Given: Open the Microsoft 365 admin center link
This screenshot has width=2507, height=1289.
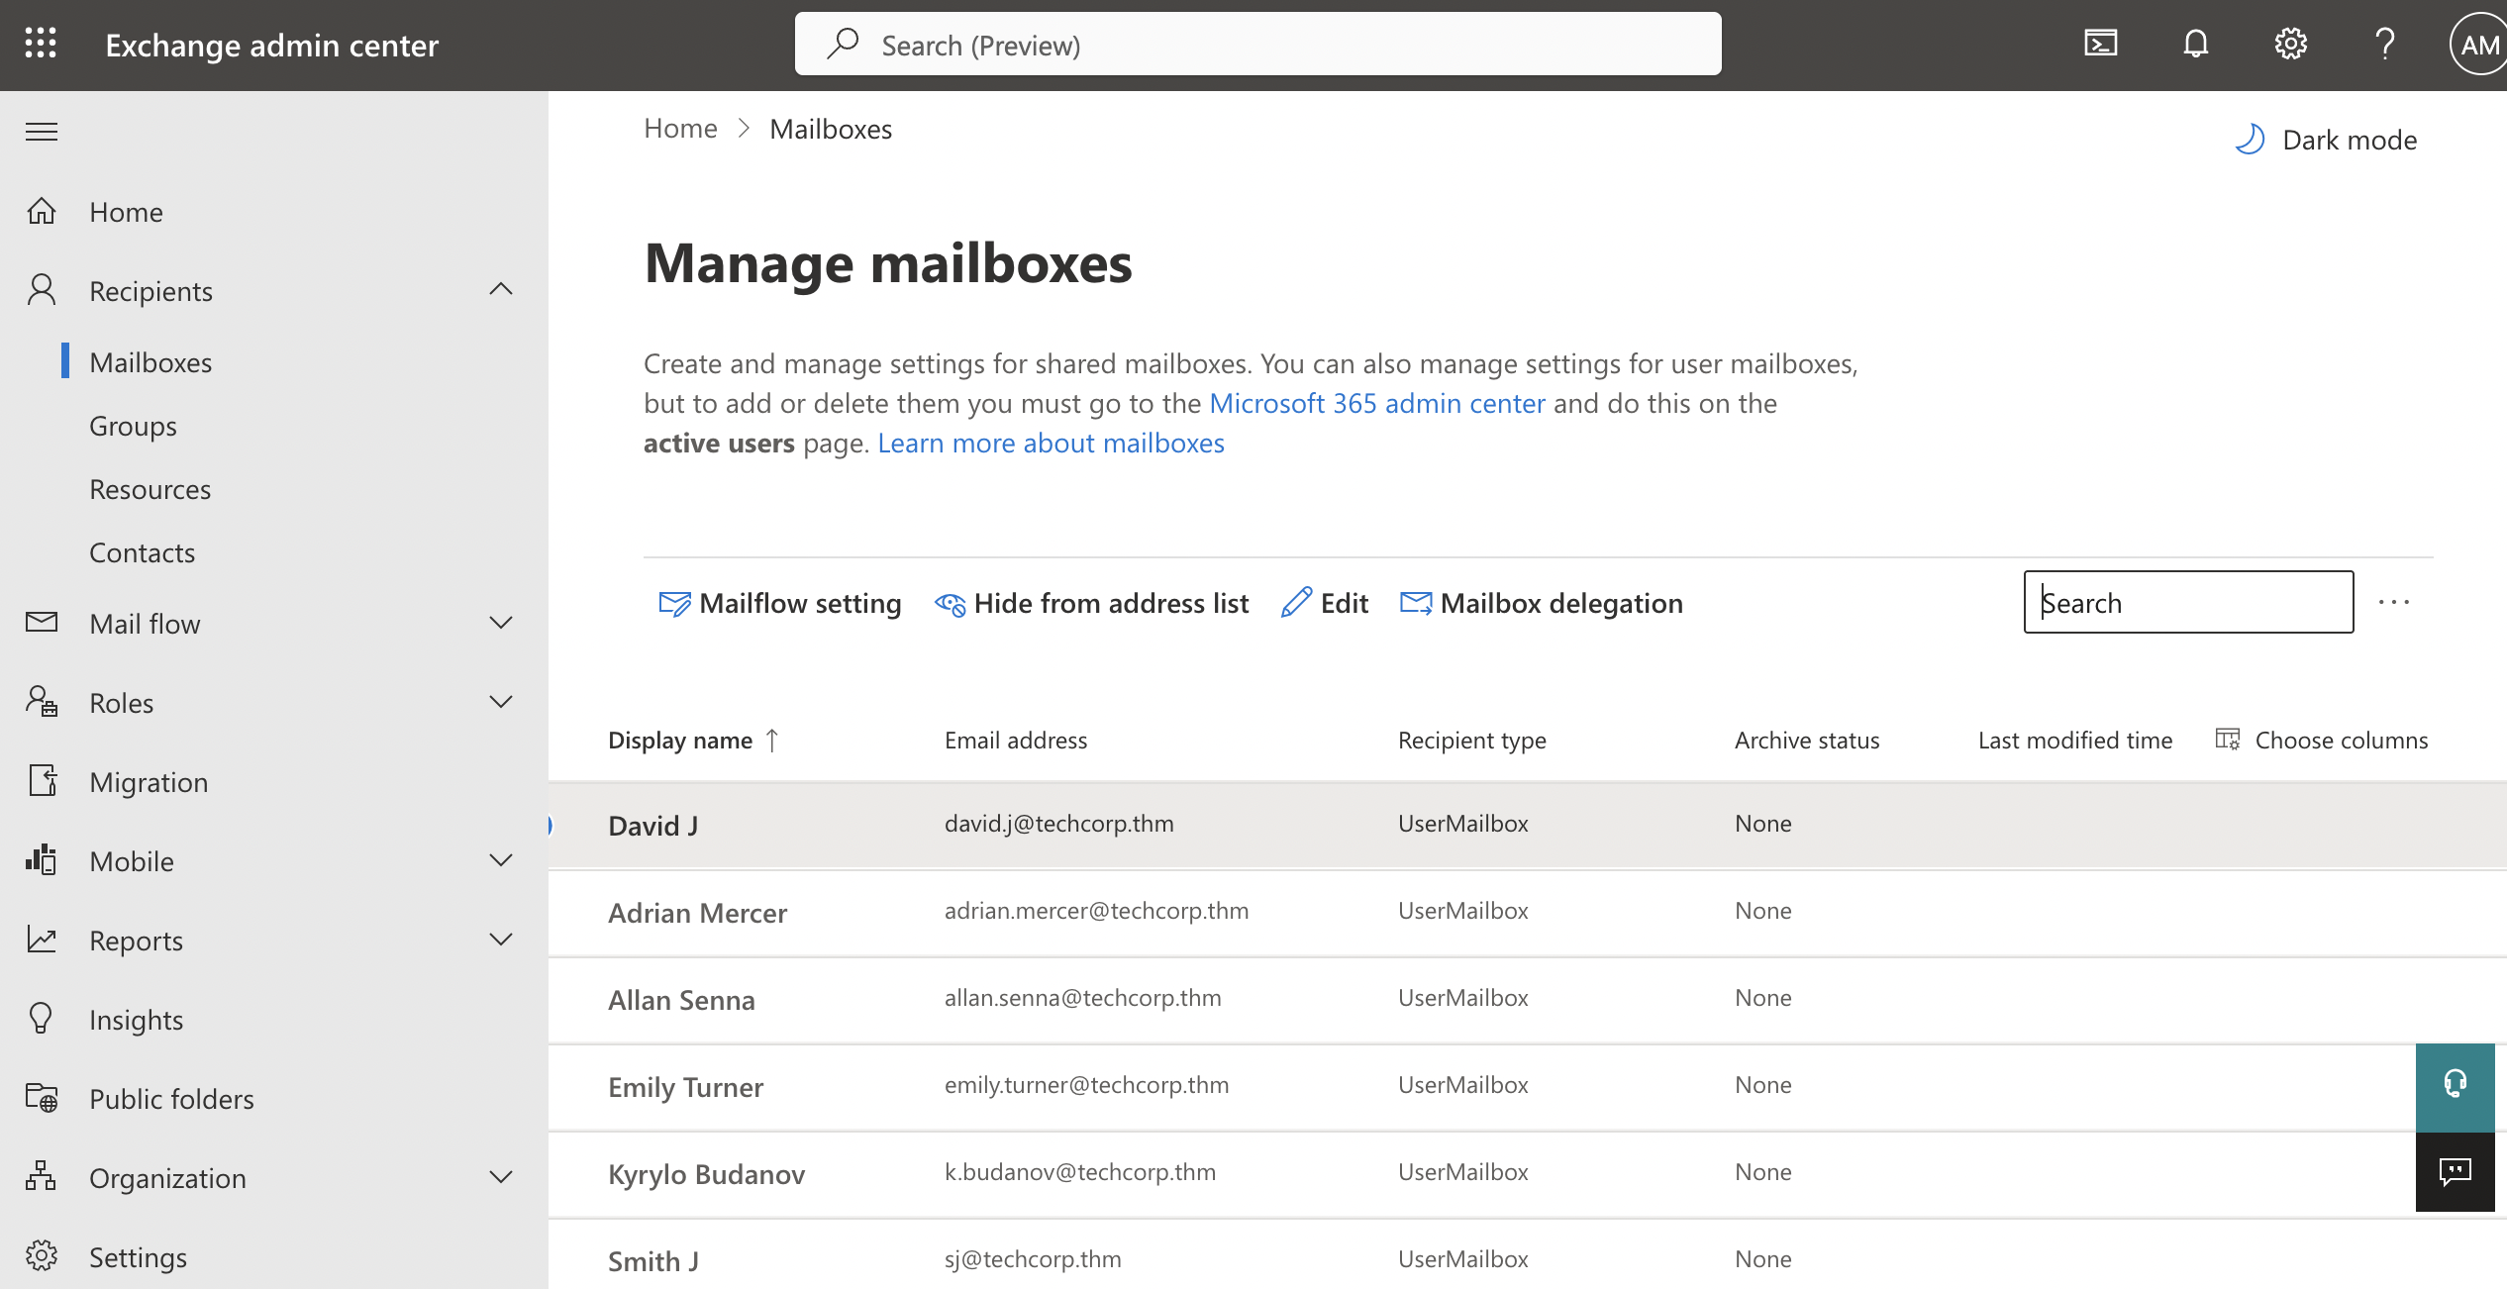Looking at the screenshot, I should pos(1376,403).
